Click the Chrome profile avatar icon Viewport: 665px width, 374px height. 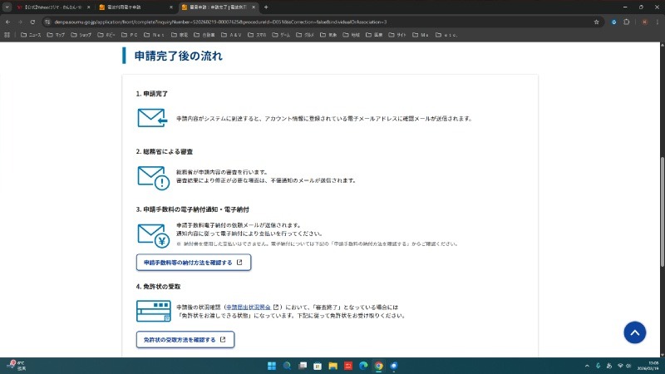click(643, 22)
